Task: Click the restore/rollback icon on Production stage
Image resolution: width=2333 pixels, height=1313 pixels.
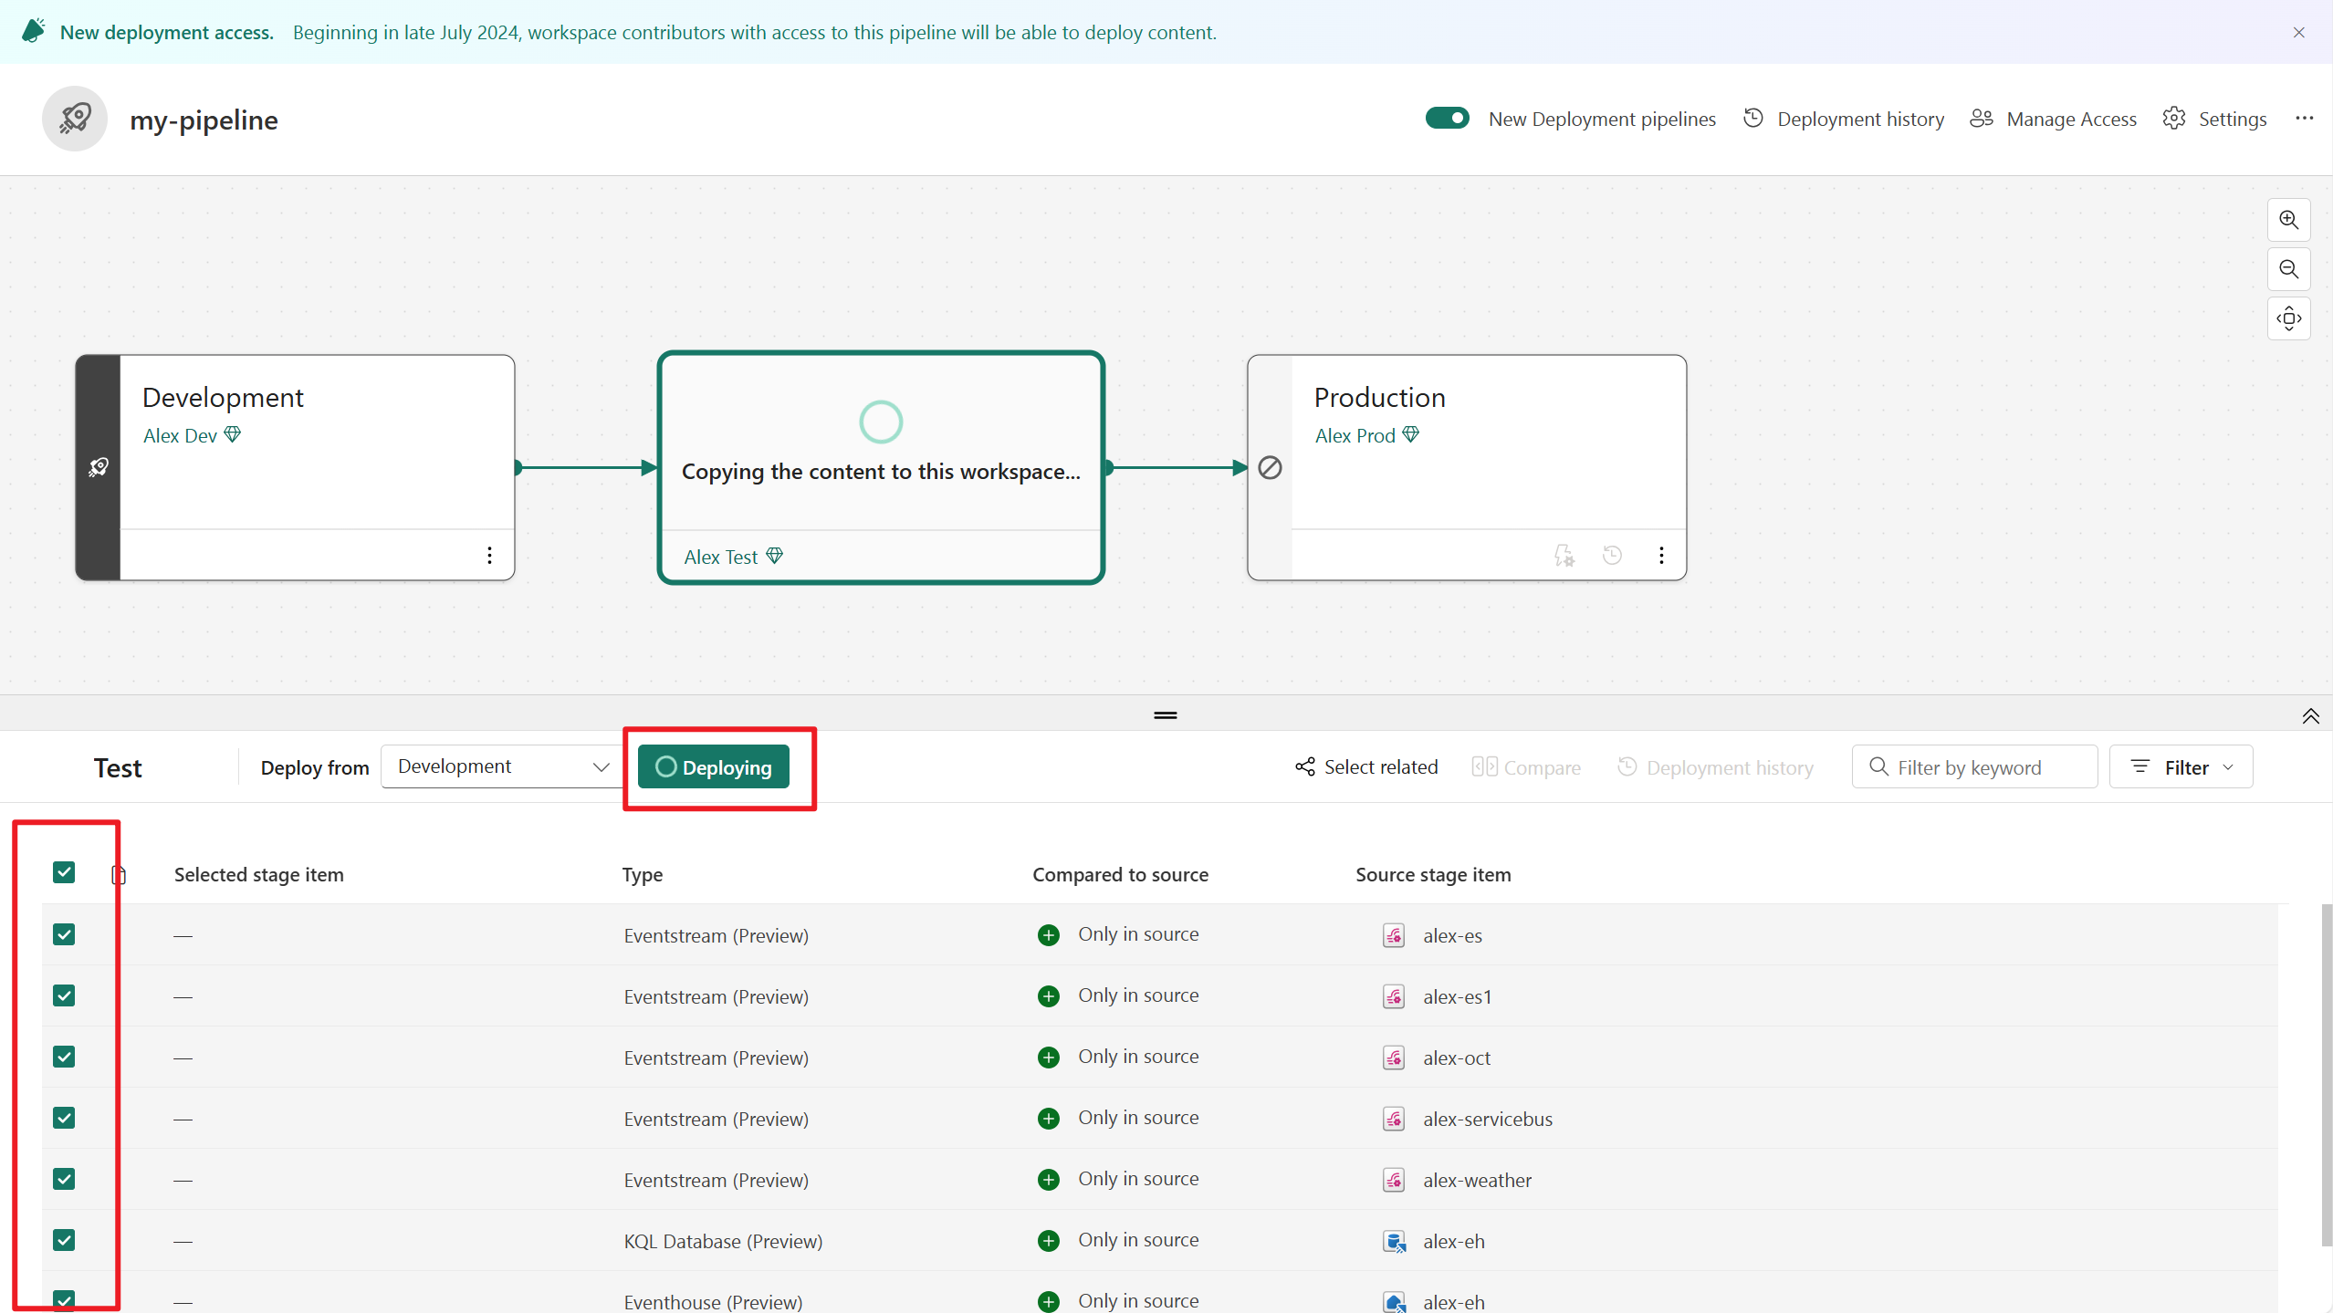Action: pos(1612,554)
